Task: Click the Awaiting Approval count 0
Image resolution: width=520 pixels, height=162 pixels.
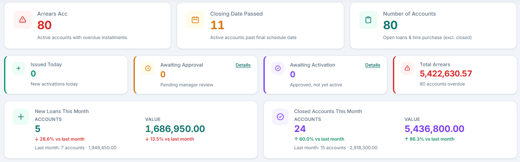Action: pyautogui.click(x=163, y=74)
